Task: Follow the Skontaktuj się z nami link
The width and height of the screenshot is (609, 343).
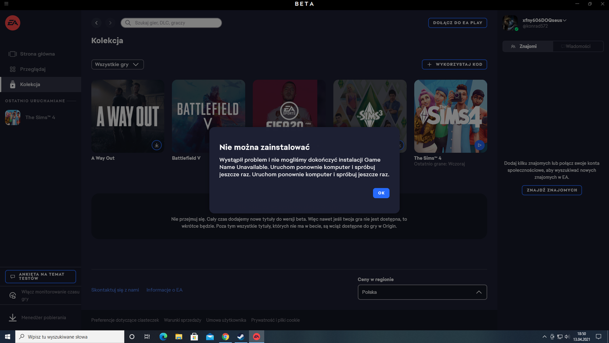Action: click(115, 290)
